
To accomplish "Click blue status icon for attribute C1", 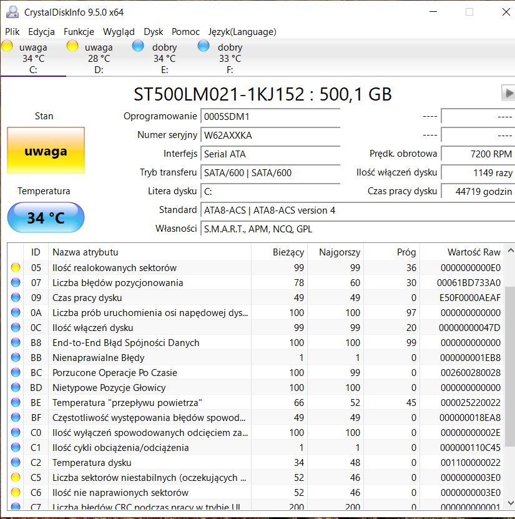I will [16, 448].
